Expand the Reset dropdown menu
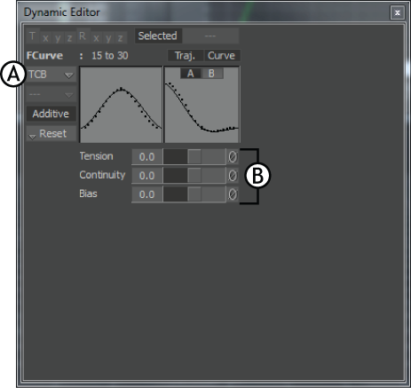Image resolution: width=411 pixels, height=388 pixels. [x=51, y=134]
